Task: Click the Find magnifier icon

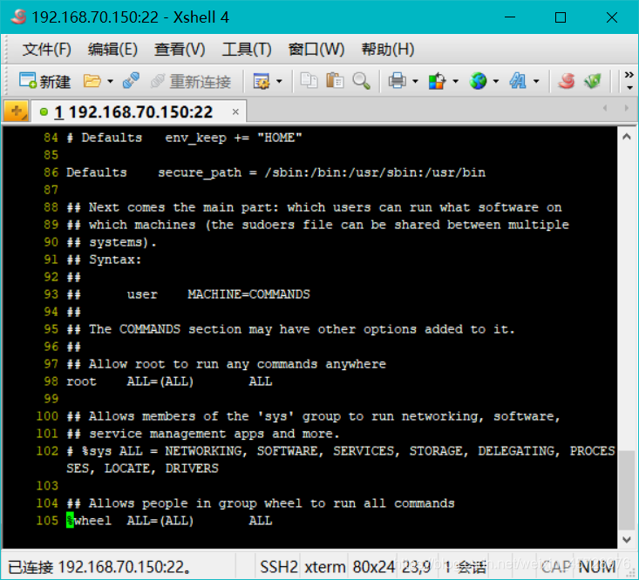Action: click(362, 81)
